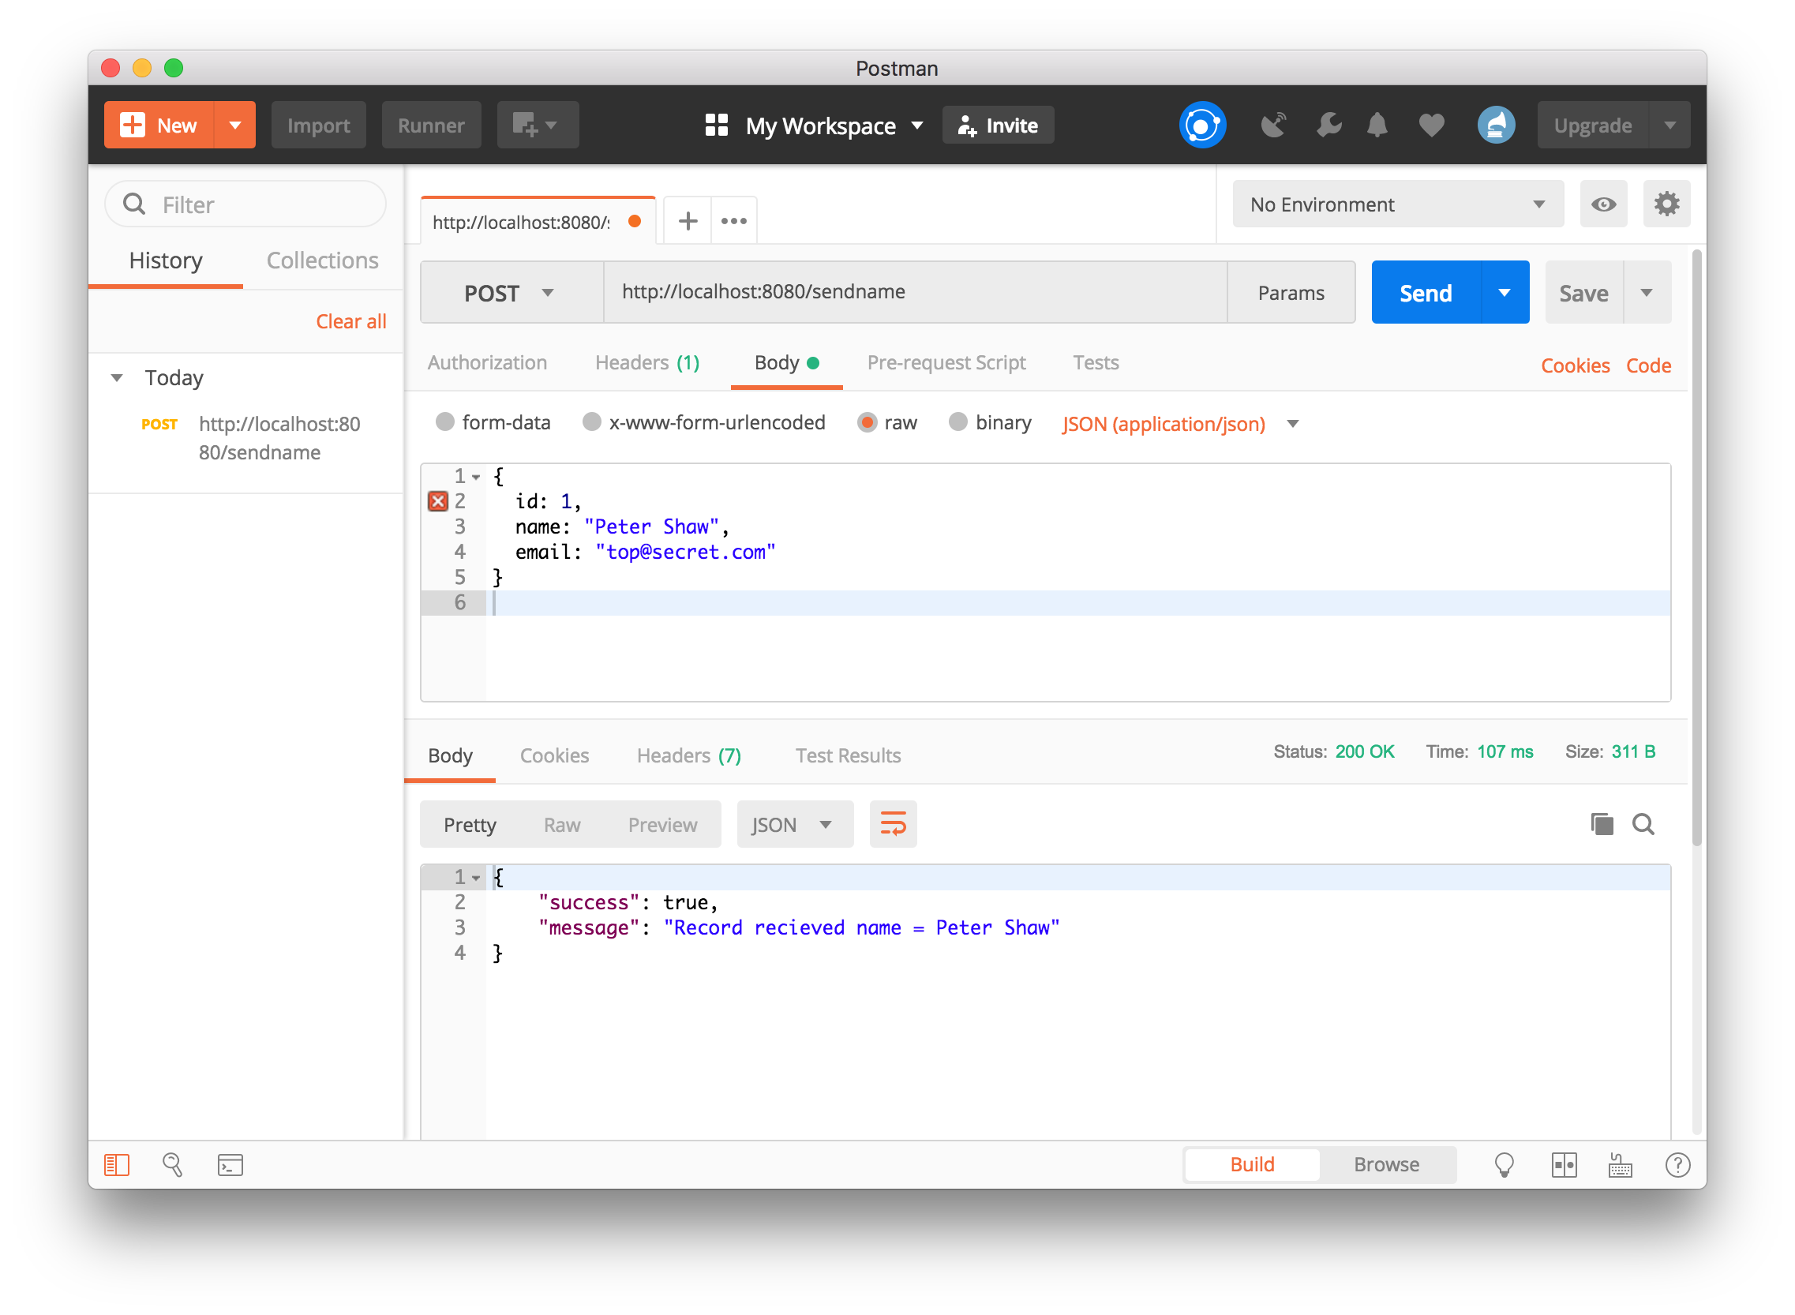Open the Upgrade dropdown arrow
Viewport: 1795px width, 1315px height.
tap(1669, 125)
